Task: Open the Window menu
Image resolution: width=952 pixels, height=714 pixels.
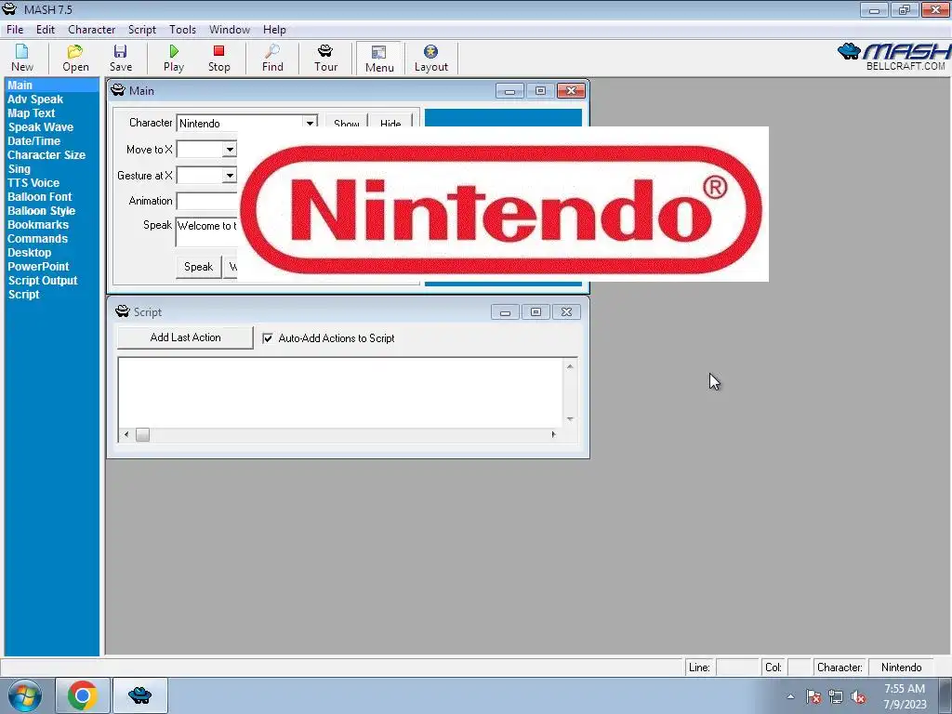Action: pyautogui.click(x=230, y=29)
